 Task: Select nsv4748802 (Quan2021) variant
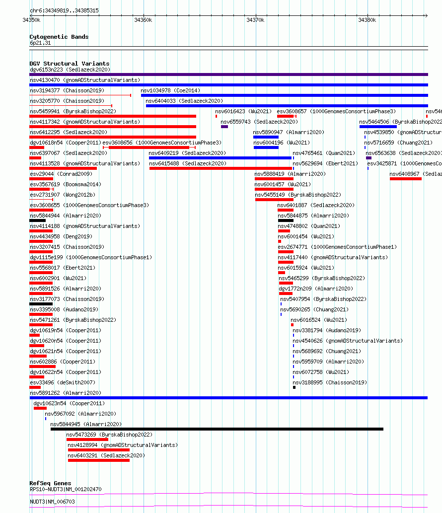(309, 227)
